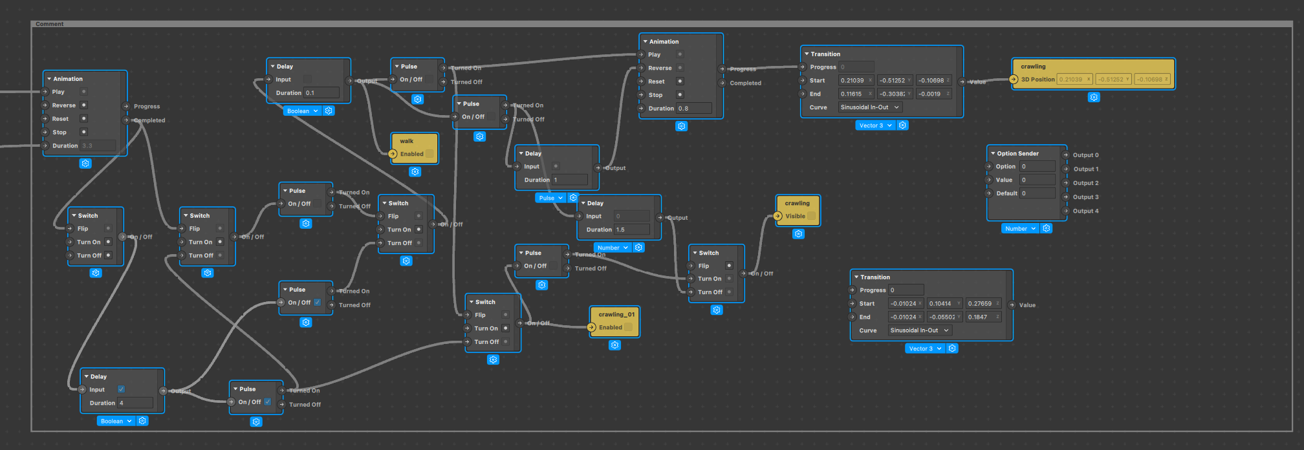This screenshot has width=1304, height=450.
Task: Open Curve dropdown on lower Transition
Action: coord(919,330)
